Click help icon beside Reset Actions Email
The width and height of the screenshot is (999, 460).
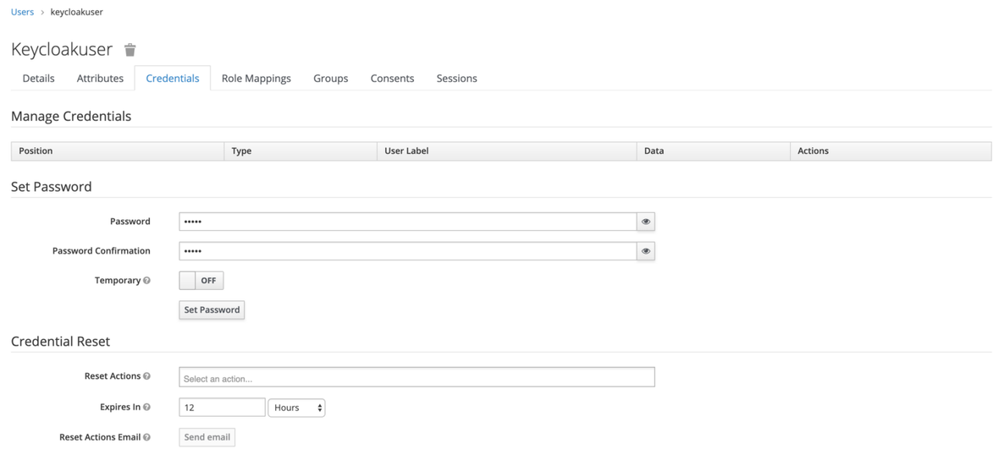point(146,437)
